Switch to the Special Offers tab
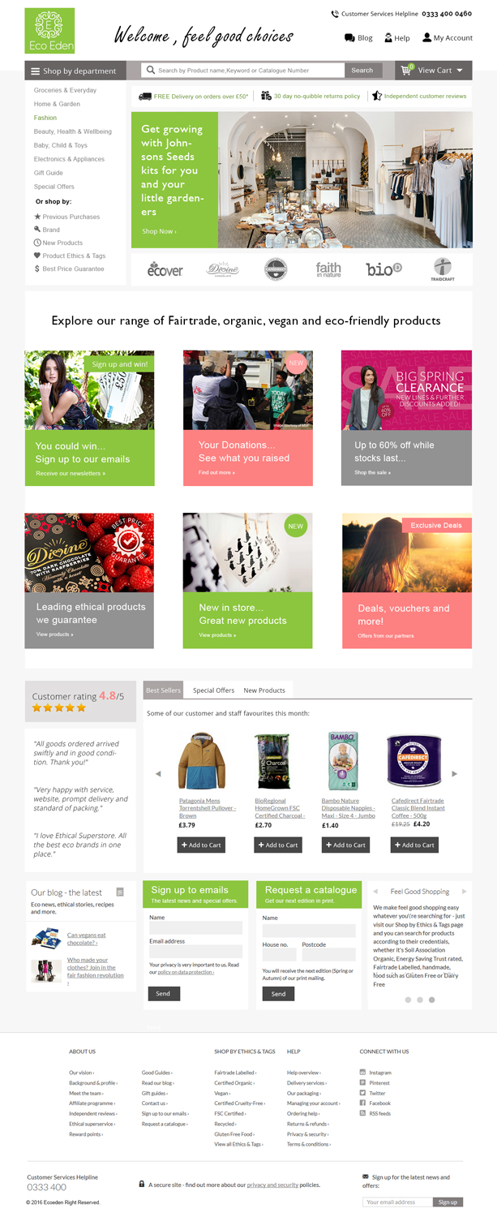497x1217 pixels. coord(213,690)
